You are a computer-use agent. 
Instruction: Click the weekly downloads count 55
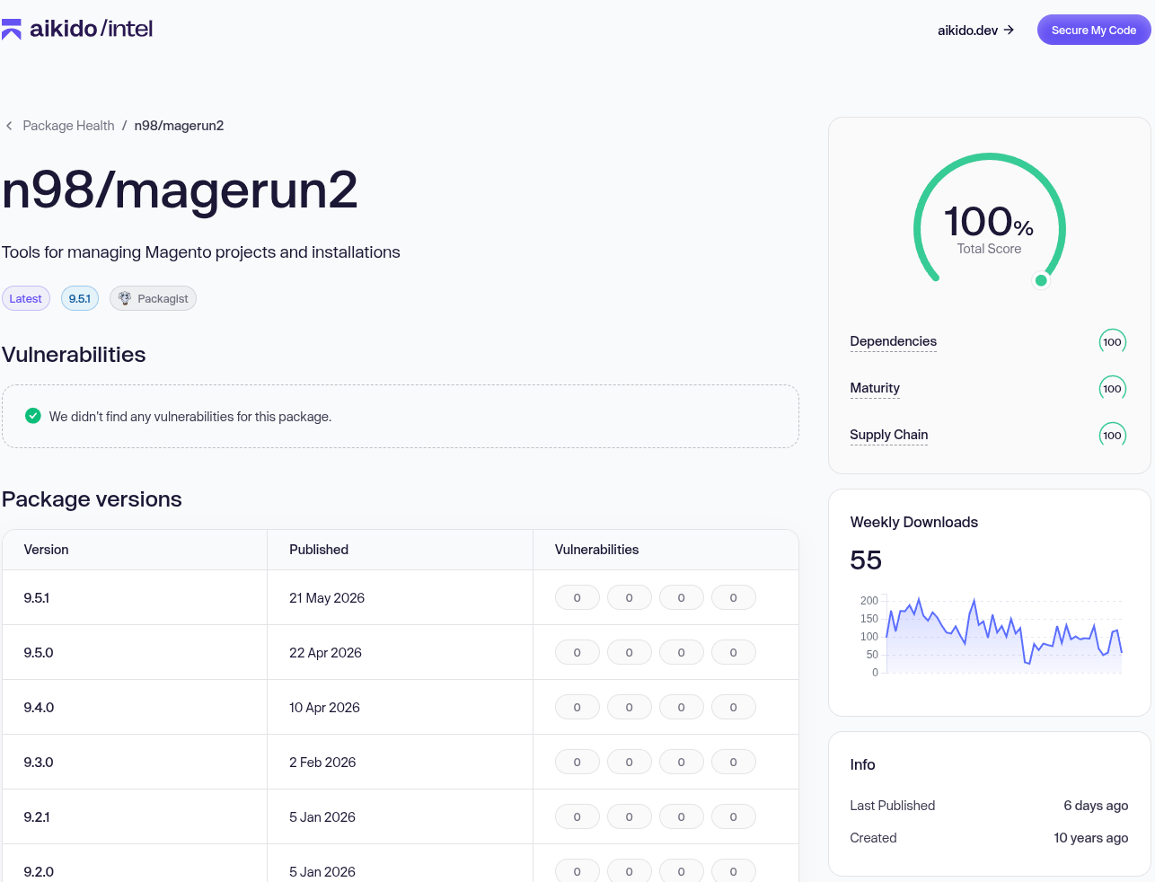(866, 560)
